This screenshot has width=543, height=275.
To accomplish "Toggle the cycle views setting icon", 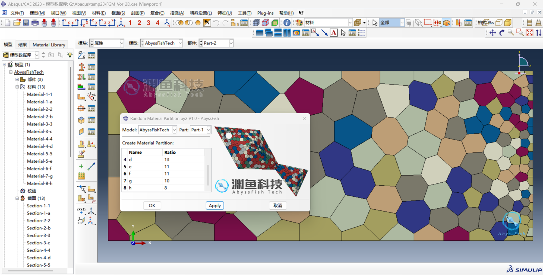I will coord(539,33).
